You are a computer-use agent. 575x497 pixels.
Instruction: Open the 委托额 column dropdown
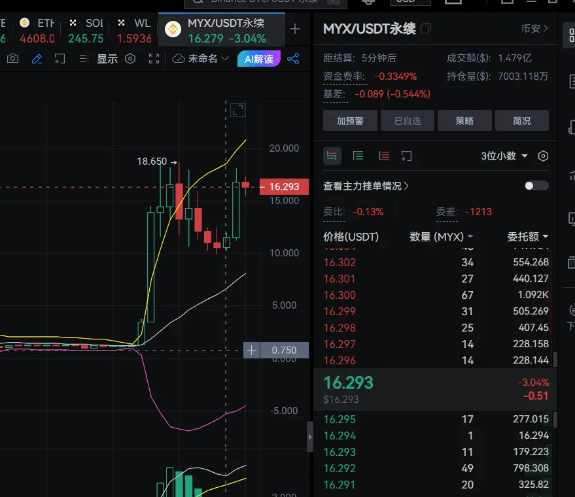[x=528, y=237]
